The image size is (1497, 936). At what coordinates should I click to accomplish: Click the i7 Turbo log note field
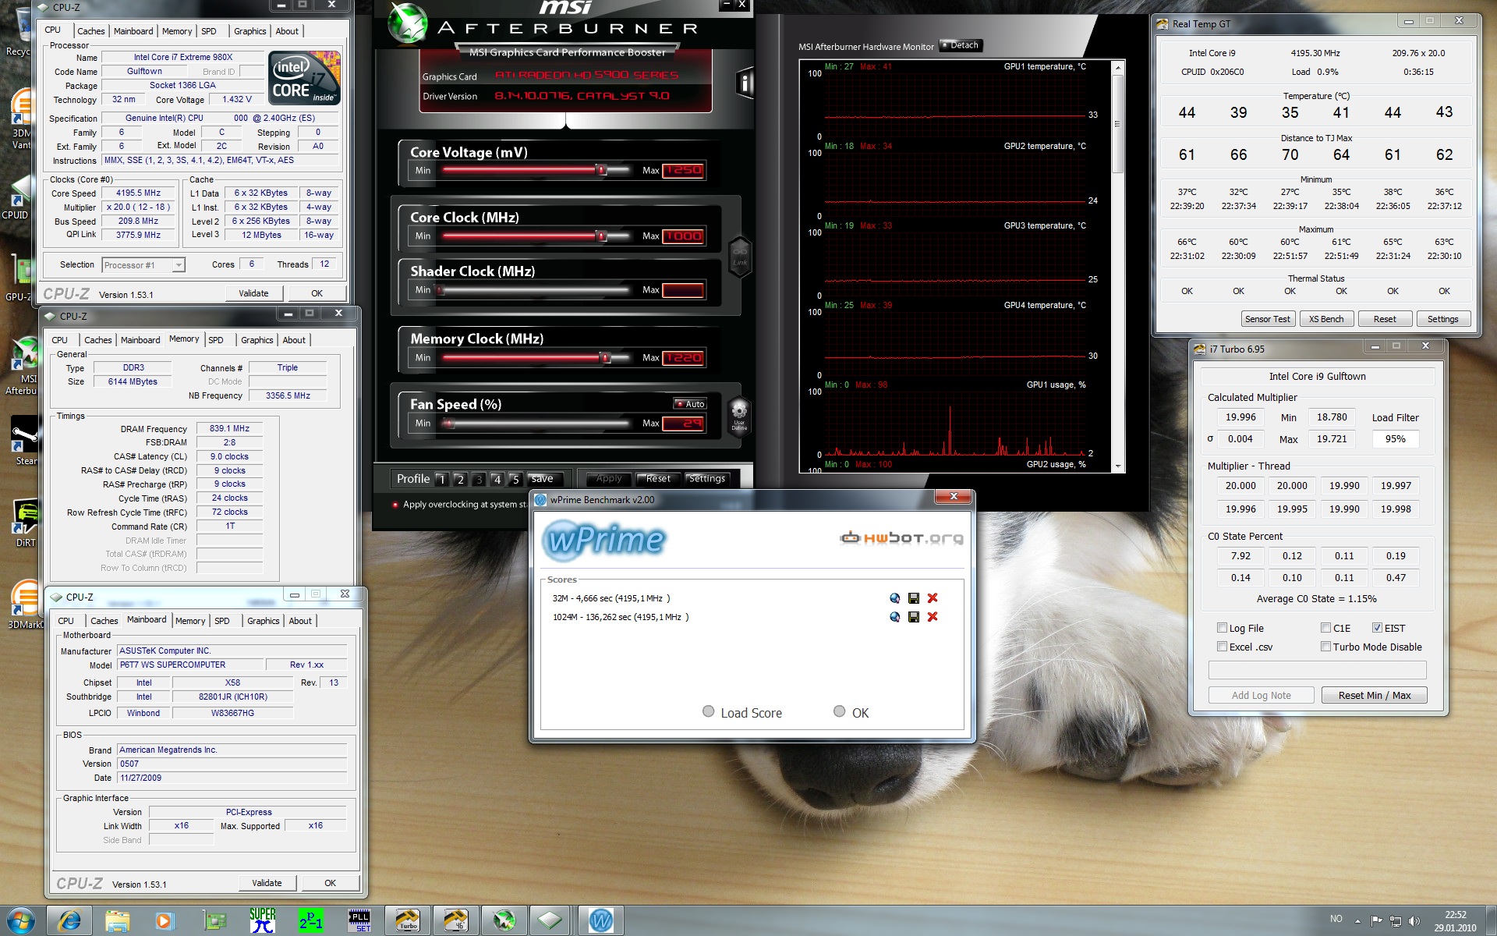pyautogui.click(x=1317, y=670)
